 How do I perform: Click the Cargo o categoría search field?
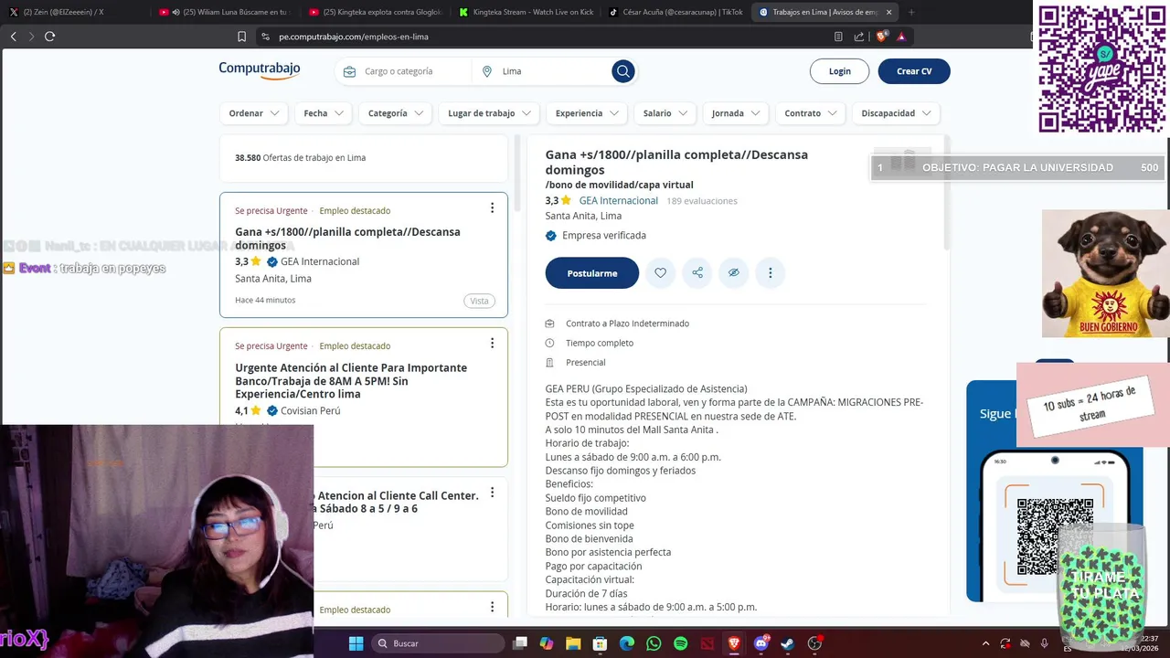[402, 71]
